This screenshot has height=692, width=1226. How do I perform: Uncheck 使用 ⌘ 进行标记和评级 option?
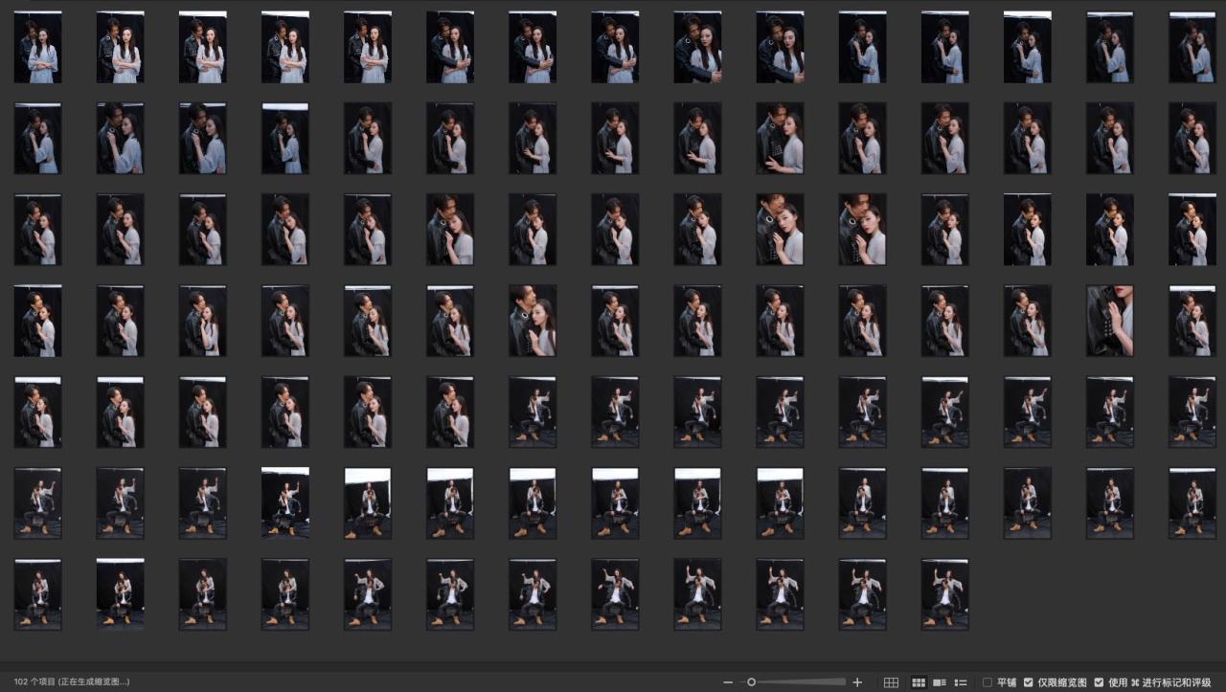tap(1099, 682)
